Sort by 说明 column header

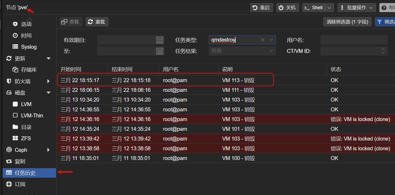(x=272, y=69)
